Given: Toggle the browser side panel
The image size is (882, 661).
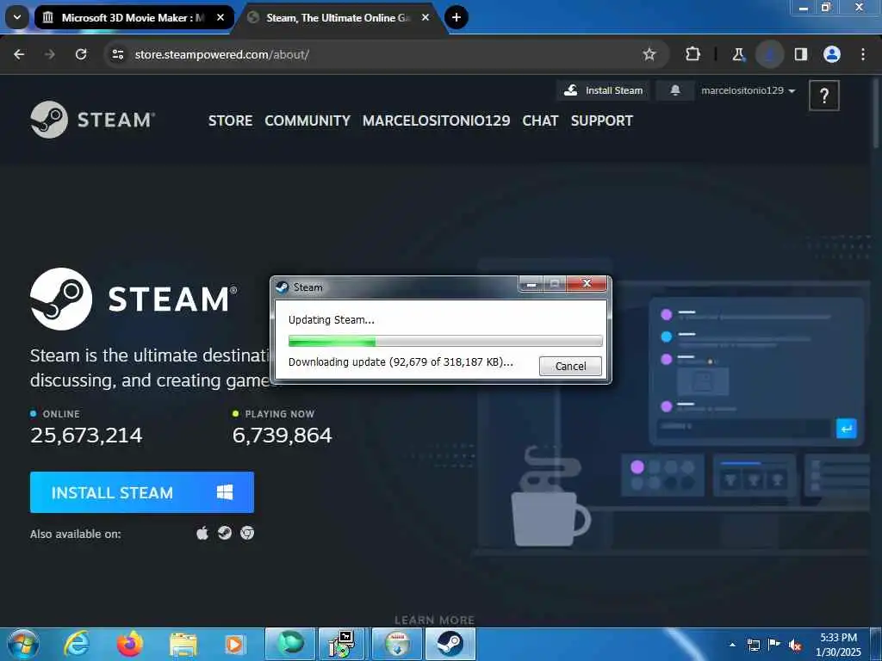Looking at the screenshot, I should click(x=800, y=54).
